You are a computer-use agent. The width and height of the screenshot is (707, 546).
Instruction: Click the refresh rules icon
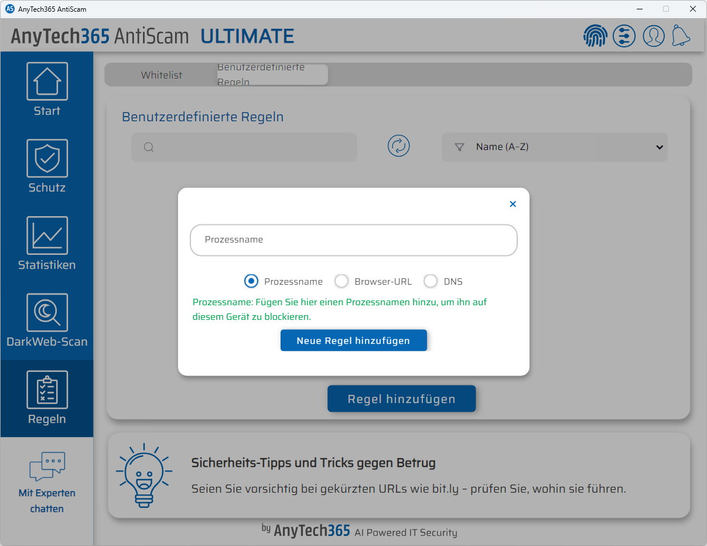click(x=399, y=146)
